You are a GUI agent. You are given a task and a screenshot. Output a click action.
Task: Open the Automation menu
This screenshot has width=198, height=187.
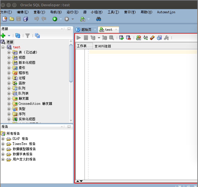point(166,12)
